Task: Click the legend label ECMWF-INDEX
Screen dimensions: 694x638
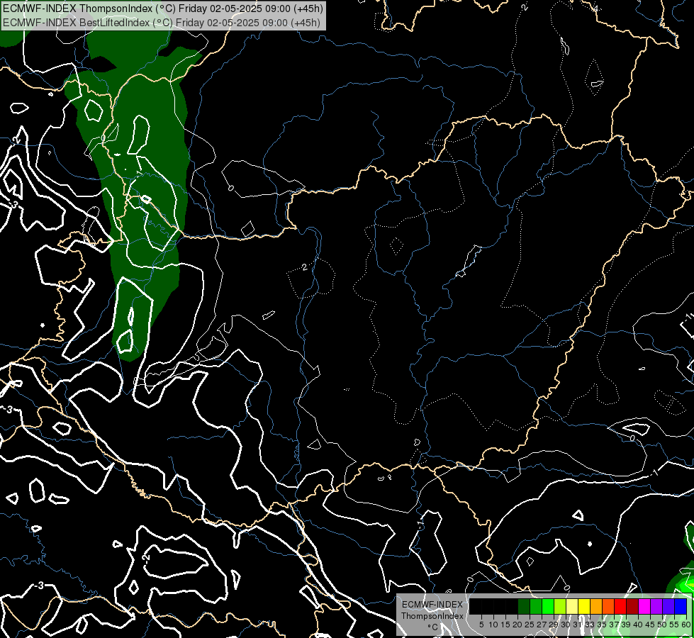Action: (432, 605)
